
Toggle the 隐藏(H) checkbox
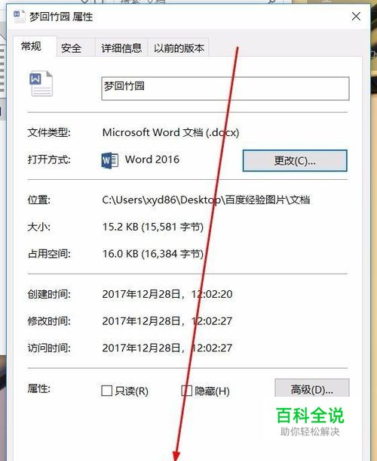[x=187, y=391]
